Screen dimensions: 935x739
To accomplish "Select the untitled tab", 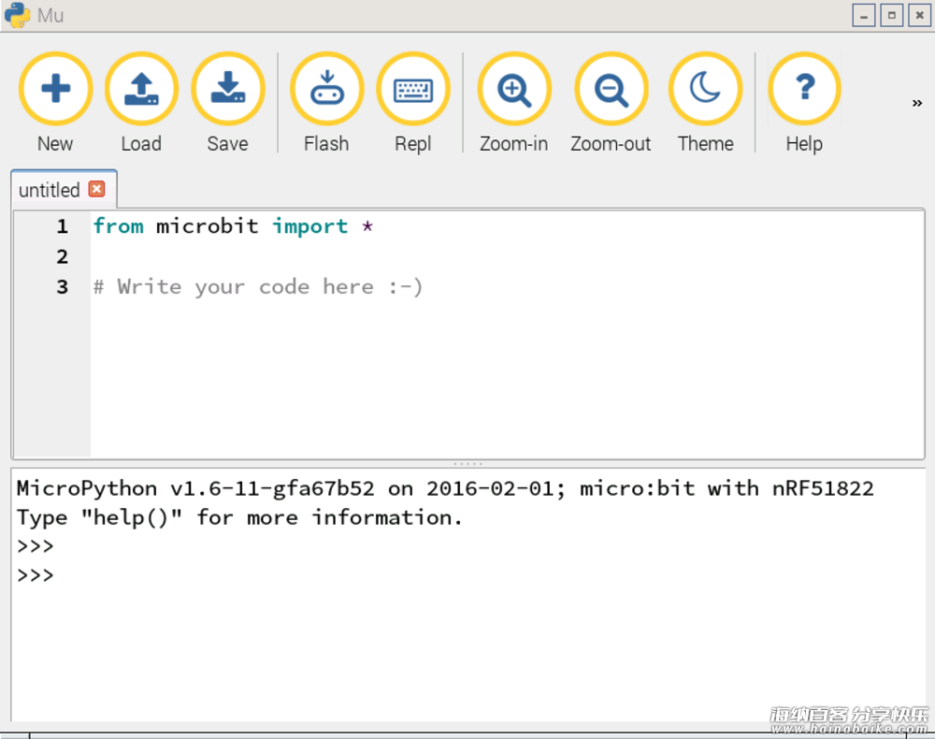I will click(x=64, y=190).
